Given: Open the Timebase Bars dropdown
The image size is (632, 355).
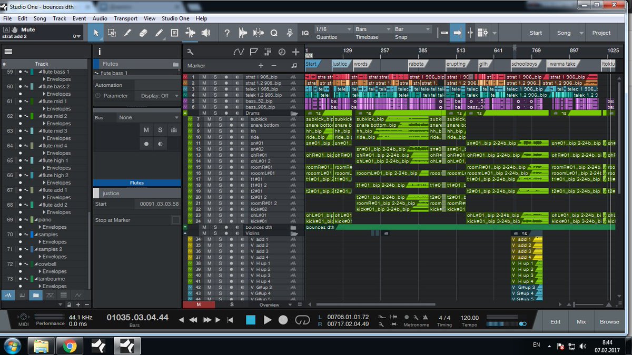Looking at the screenshot, I should point(373,29).
